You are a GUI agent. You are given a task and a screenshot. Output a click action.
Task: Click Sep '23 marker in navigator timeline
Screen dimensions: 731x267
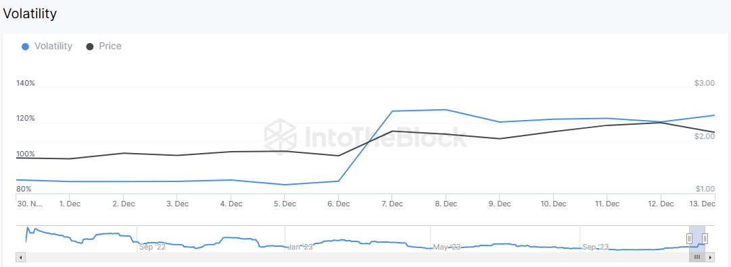click(x=595, y=247)
